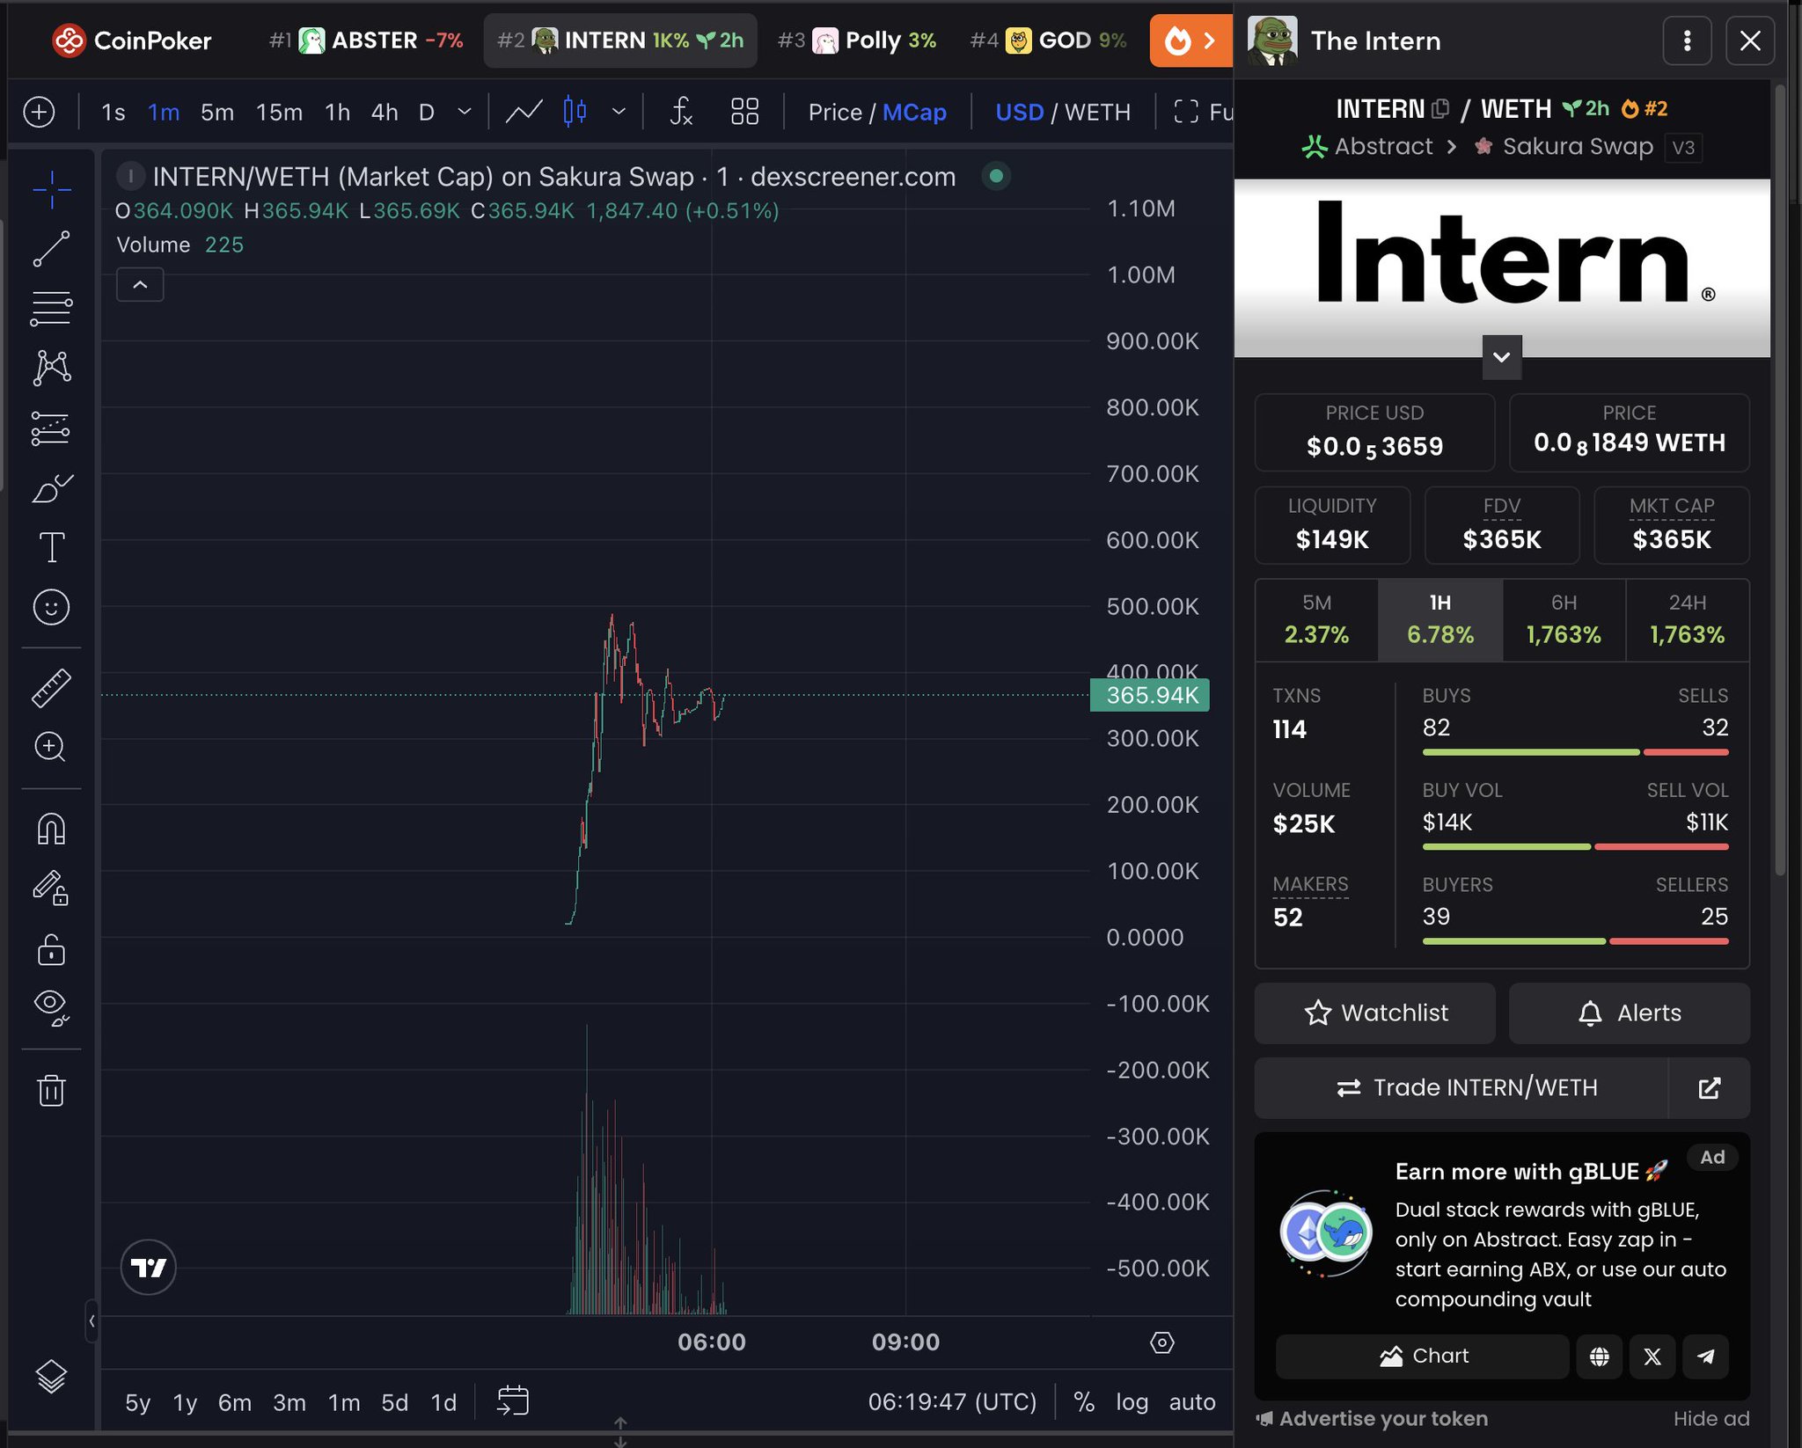Expand the timeframe dropdown arrow

465,112
